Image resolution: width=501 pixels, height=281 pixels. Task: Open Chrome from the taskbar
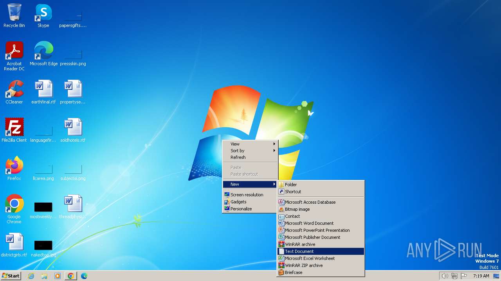pos(71,276)
